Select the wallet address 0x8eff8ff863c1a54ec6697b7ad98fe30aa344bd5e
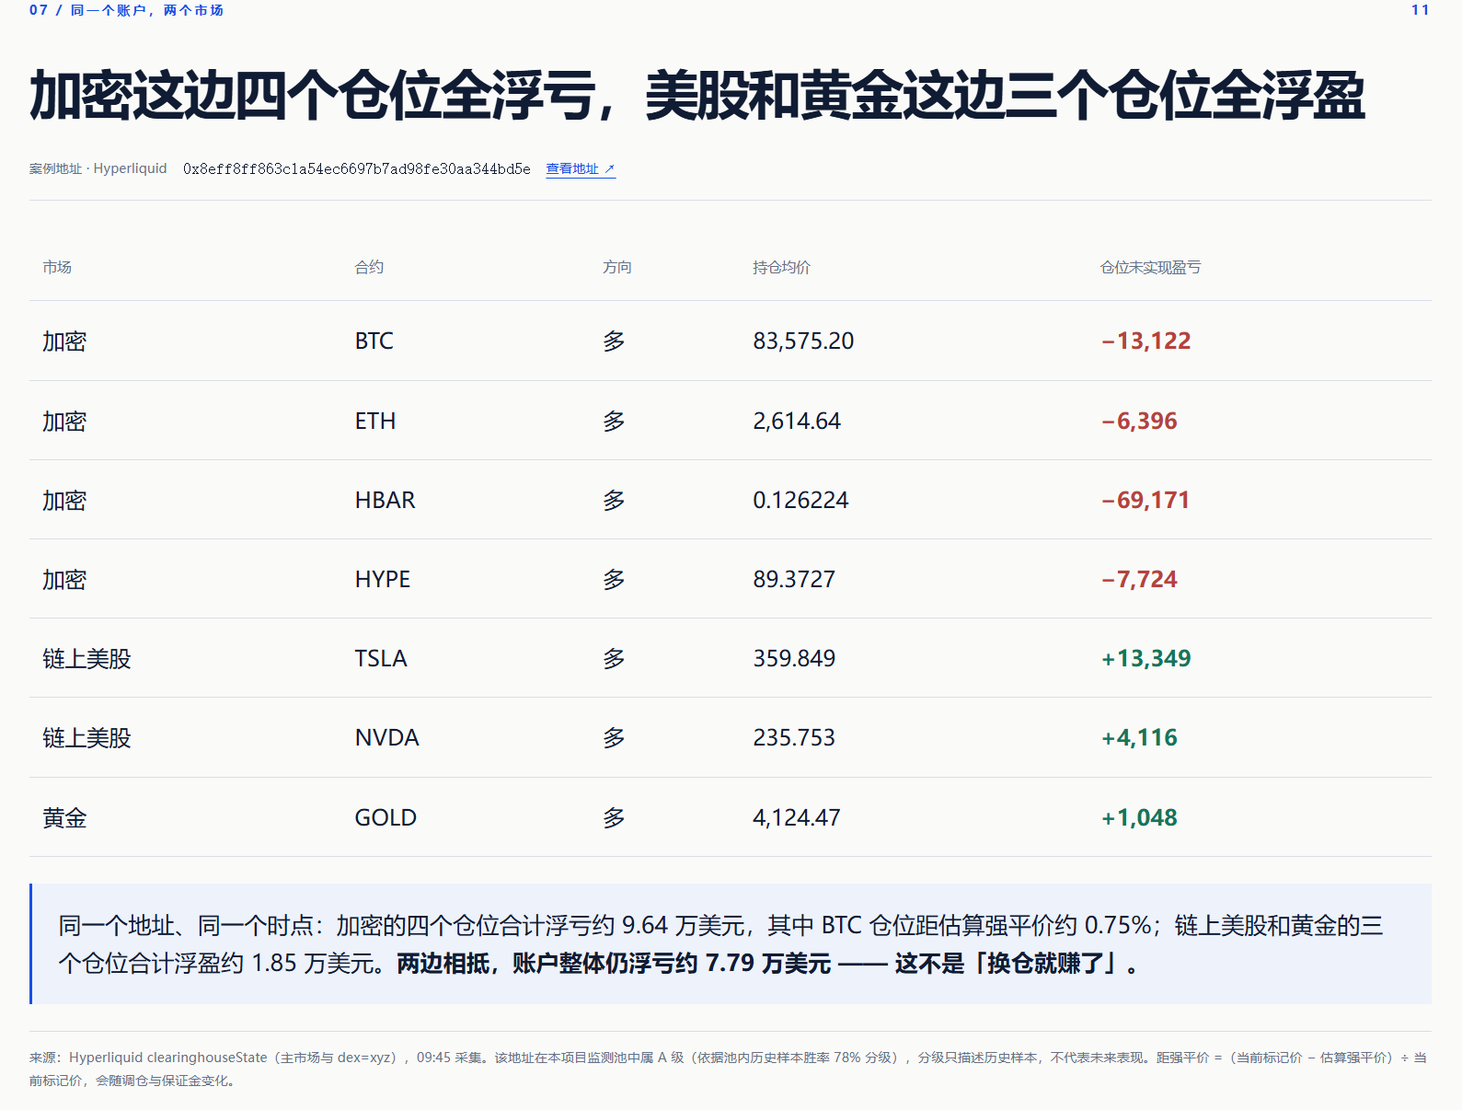Screen dimensions: 1462x1110 point(357,168)
